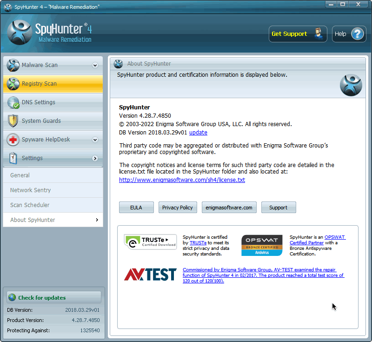The width and height of the screenshot is (372, 342).
Task: Click the copyright Enigma Software Group line
Action: tap(206, 124)
